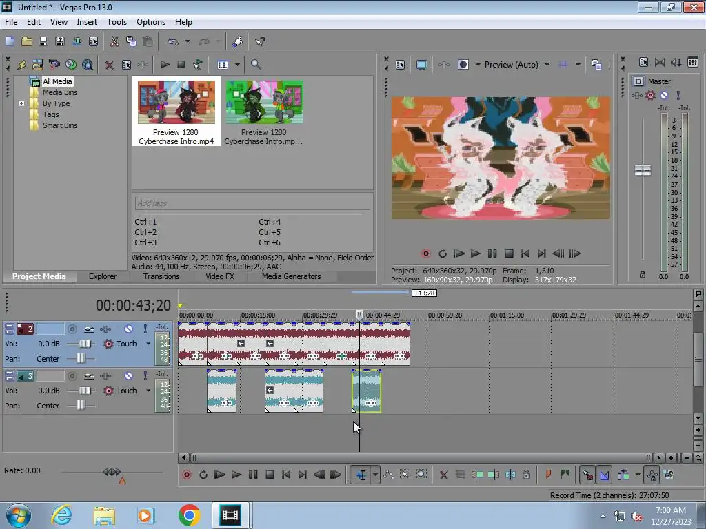706x529 pixels.
Task: Open the Undo history dropdown arrow
Action: point(188,41)
